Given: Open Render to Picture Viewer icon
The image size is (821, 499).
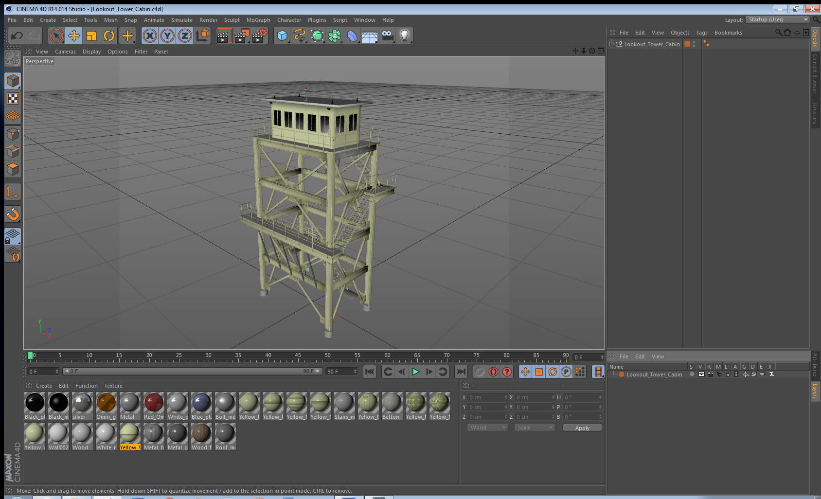Looking at the screenshot, I should point(242,36).
